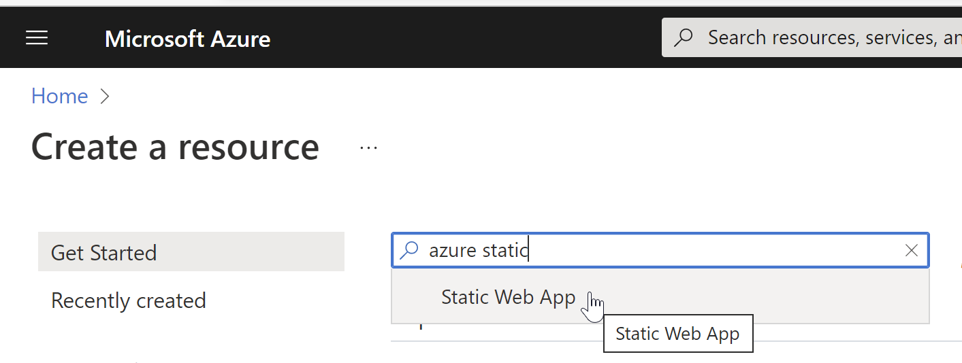
Task: Click the Microsoft Azure brand title
Action: tap(187, 39)
